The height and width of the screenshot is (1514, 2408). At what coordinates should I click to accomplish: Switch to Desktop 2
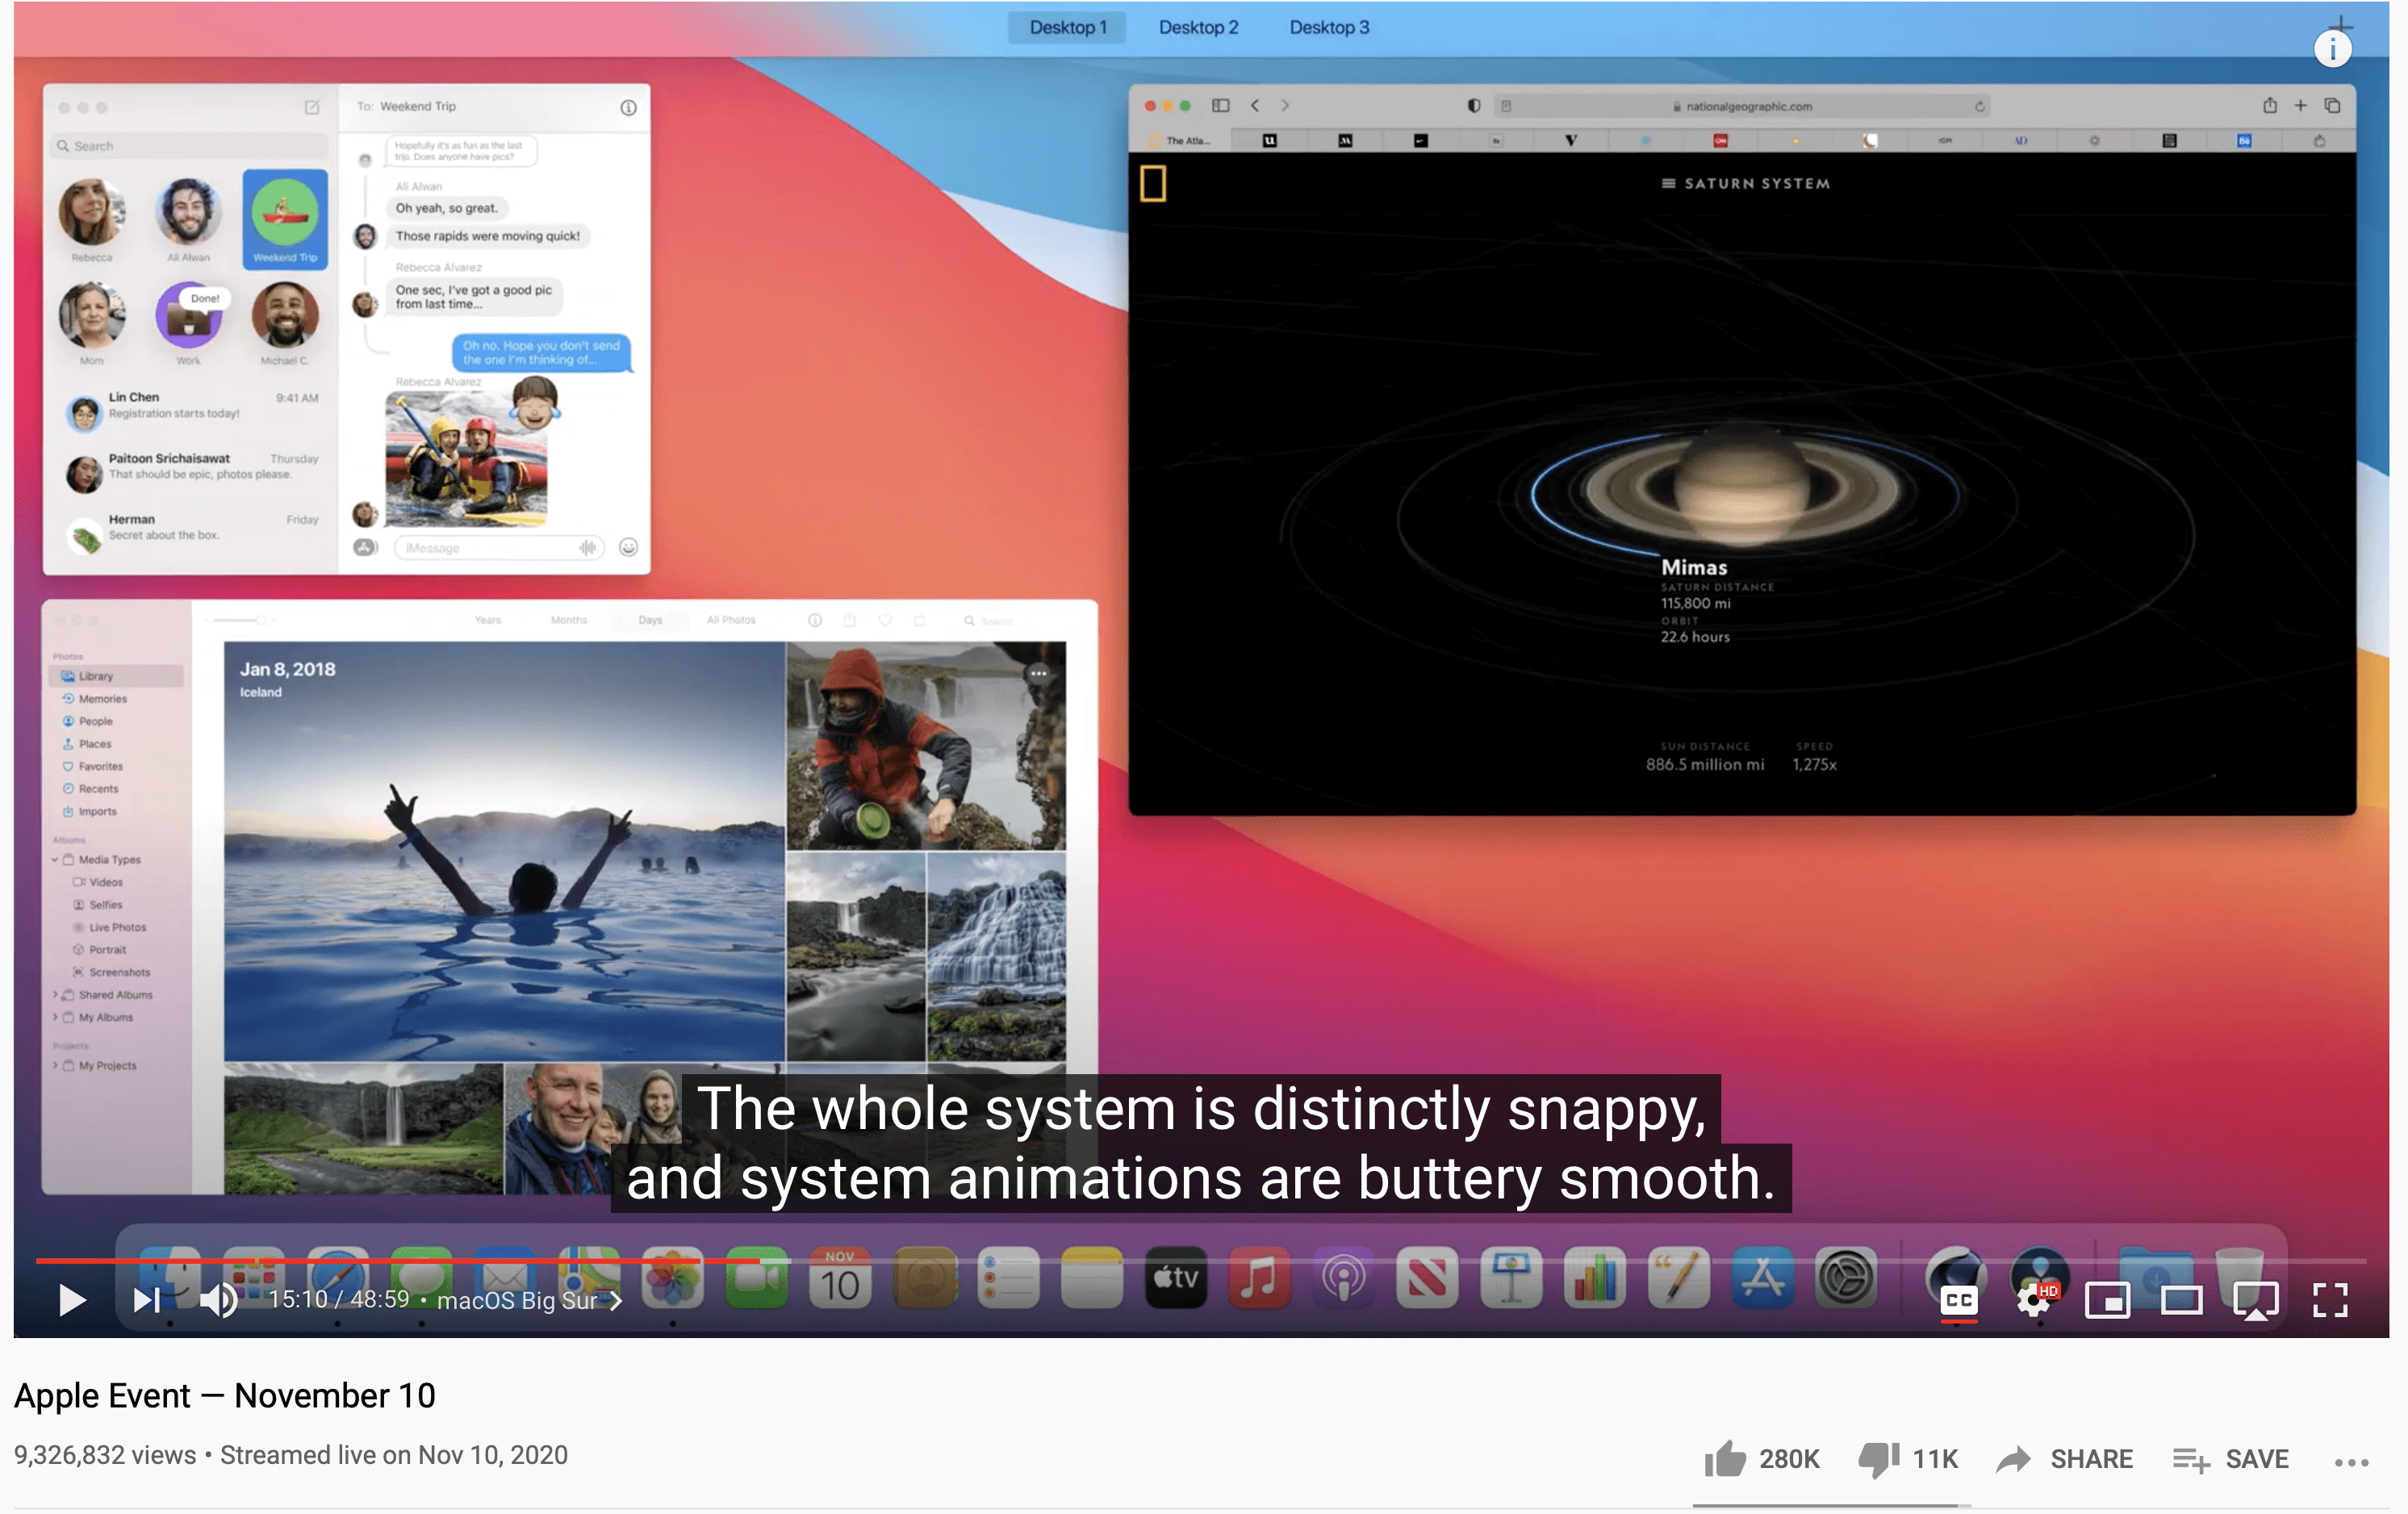(1198, 27)
